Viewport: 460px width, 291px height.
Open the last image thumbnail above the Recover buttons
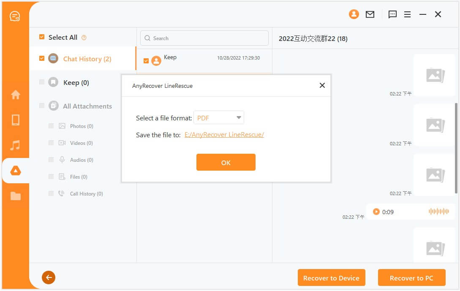pyautogui.click(x=434, y=246)
